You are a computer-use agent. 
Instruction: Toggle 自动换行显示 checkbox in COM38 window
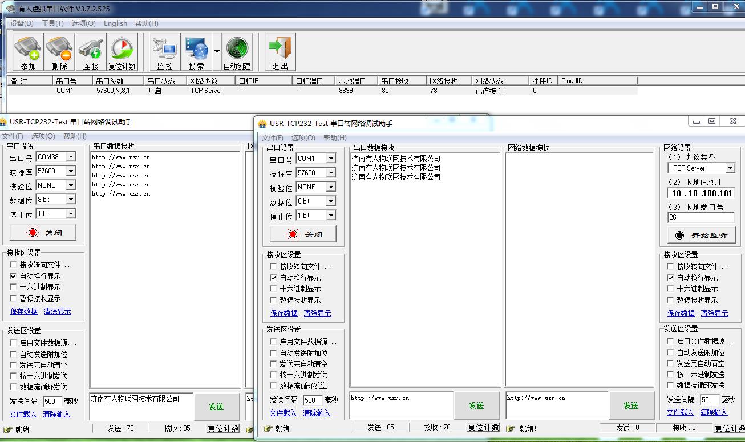point(14,276)
